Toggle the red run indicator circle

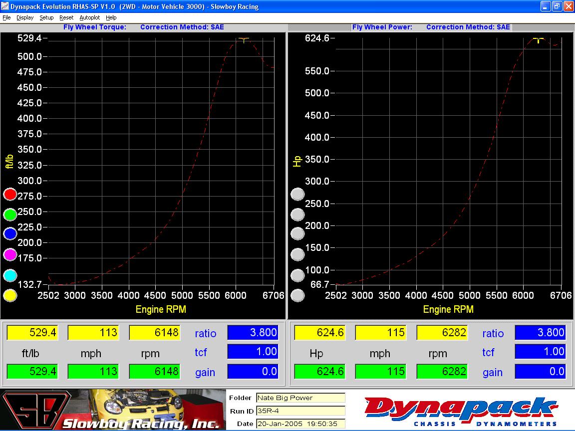(x=10, y=194)
